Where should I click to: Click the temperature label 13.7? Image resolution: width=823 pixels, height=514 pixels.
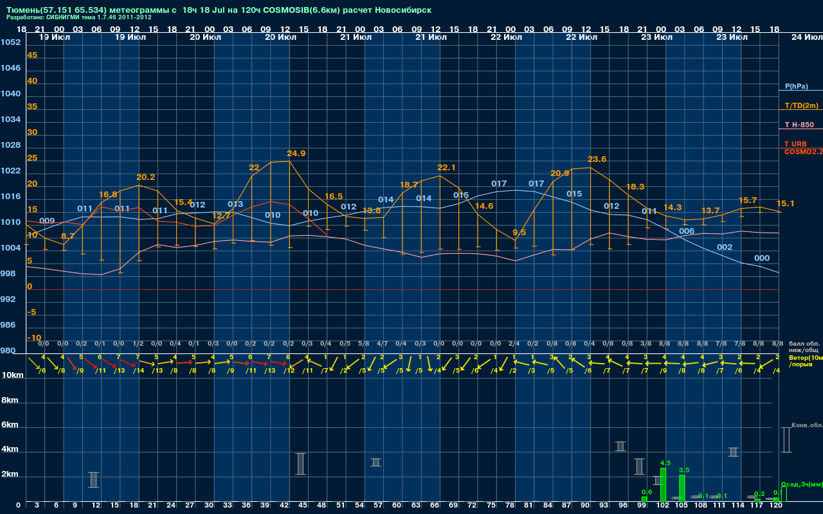710,211
